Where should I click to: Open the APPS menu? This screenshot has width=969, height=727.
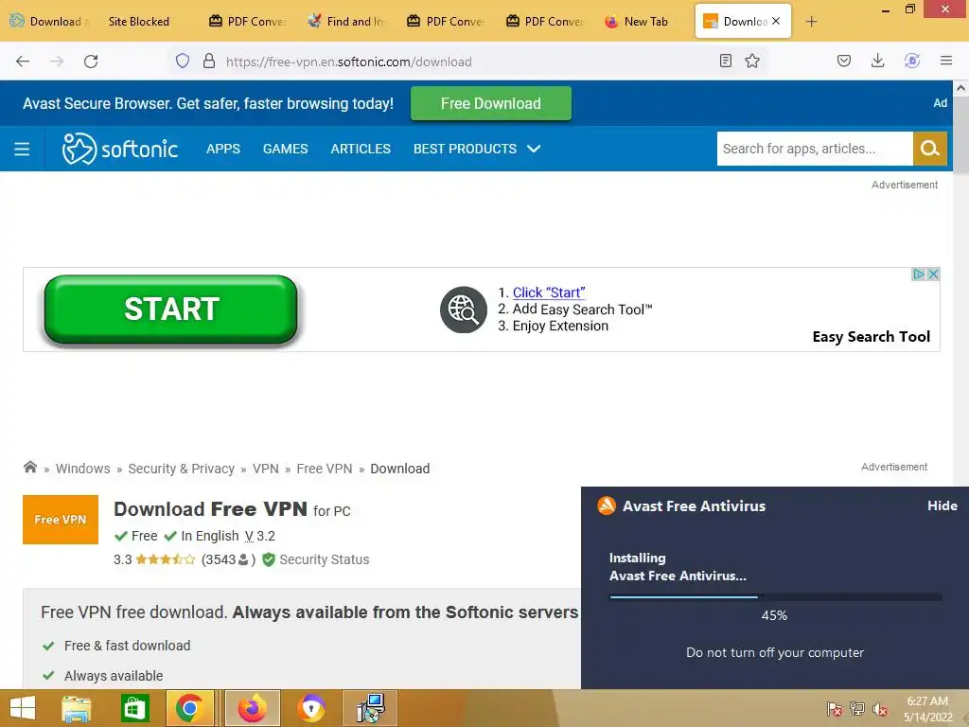pyautogui.click(x=223, y=149)
